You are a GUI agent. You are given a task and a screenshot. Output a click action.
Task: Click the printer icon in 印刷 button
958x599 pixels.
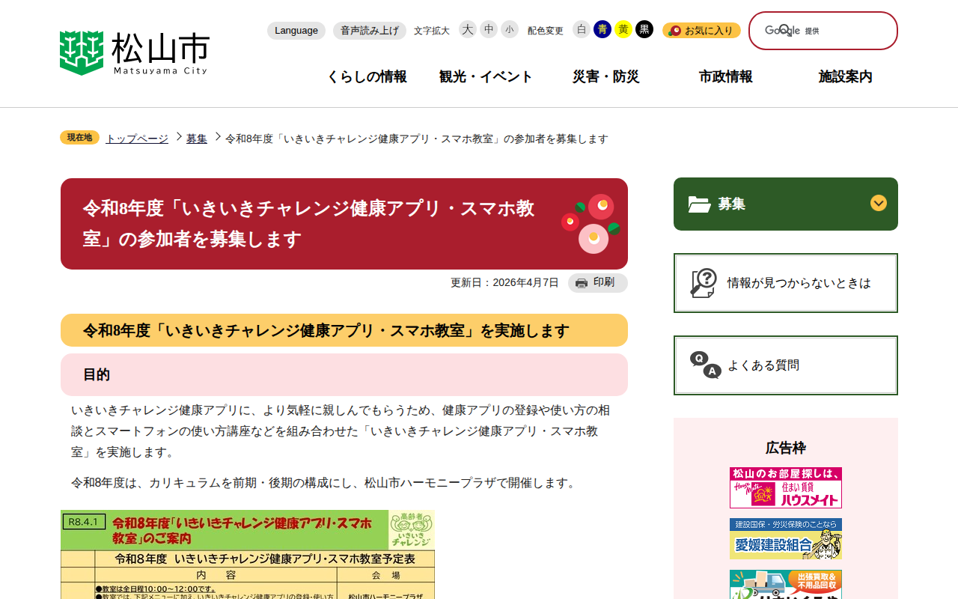(x=582, y=283)
